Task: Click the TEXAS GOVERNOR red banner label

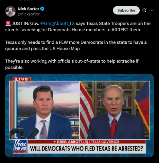Action: coord(105,142)
